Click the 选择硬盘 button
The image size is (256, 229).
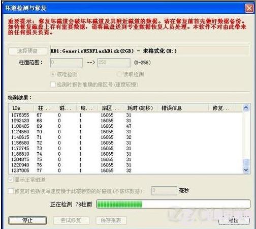27,51
